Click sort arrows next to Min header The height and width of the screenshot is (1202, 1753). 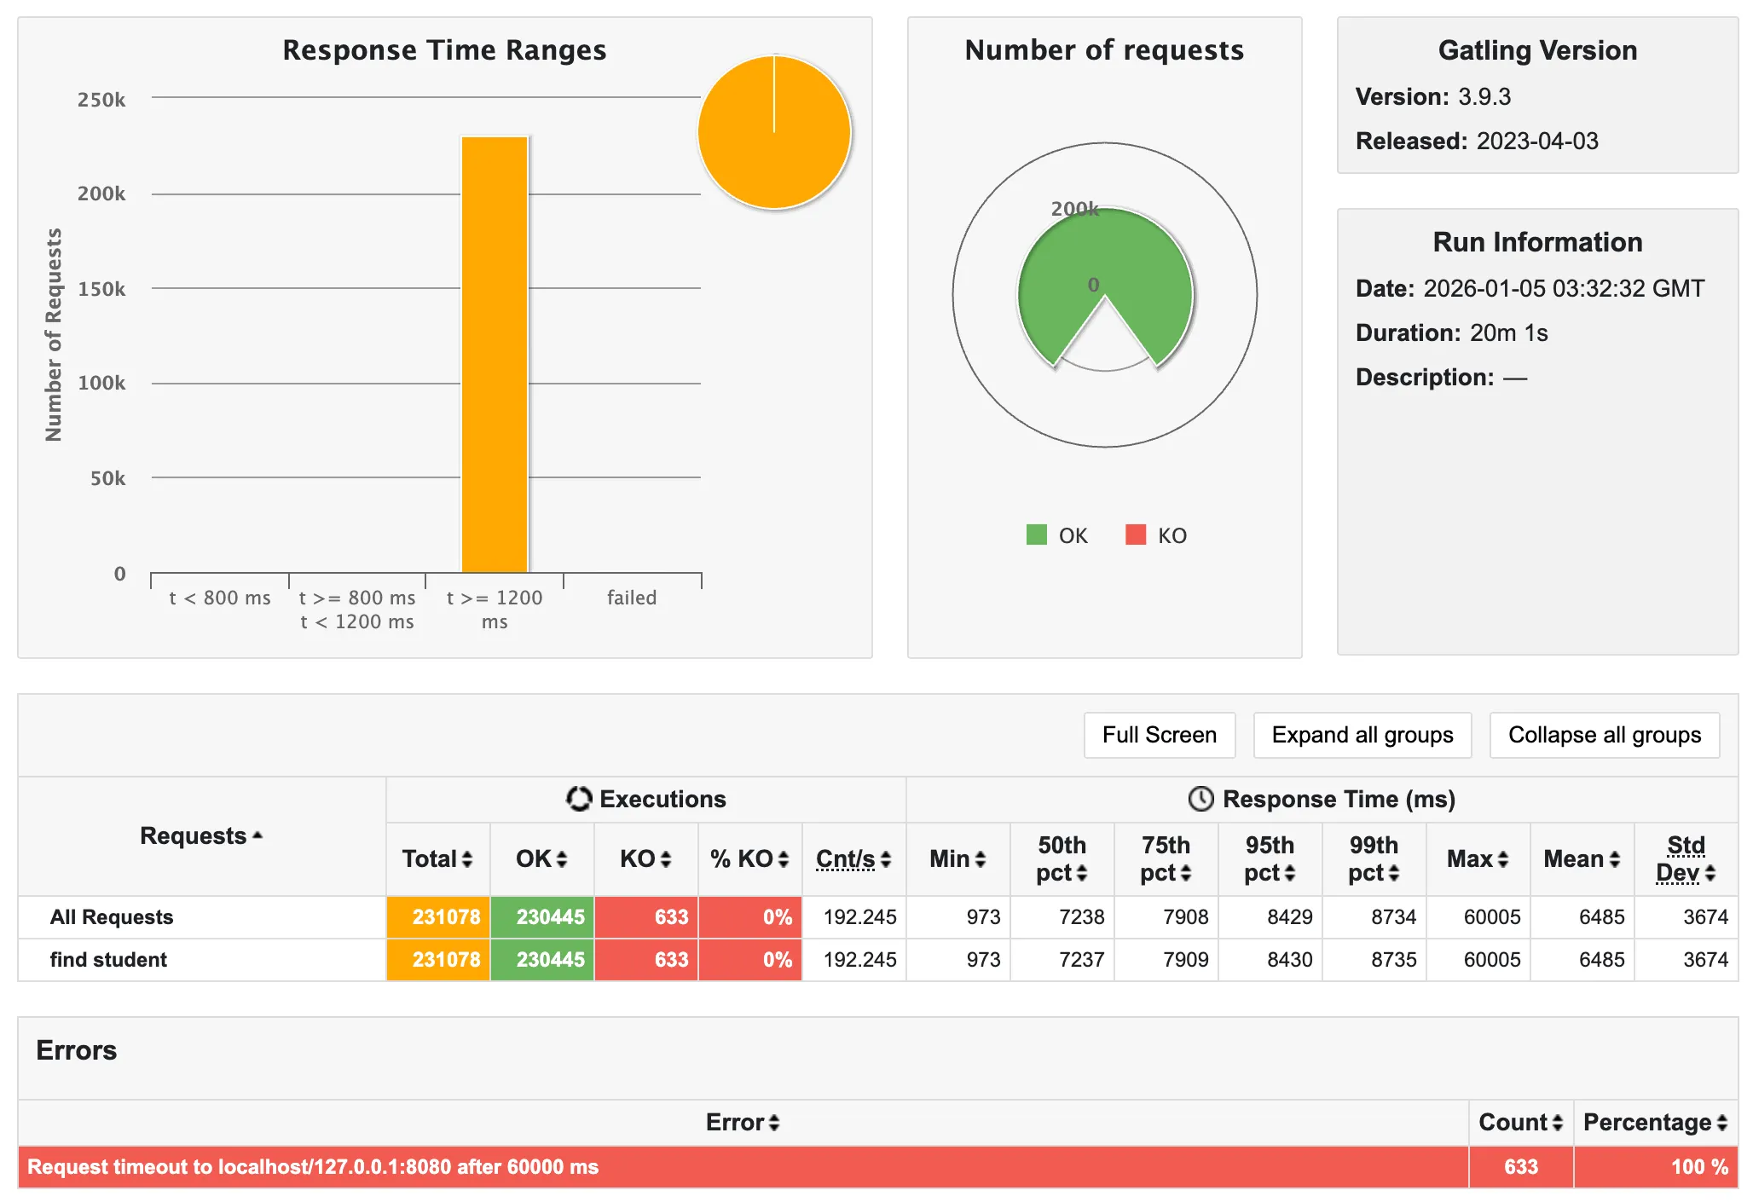(x=980, y=859)
